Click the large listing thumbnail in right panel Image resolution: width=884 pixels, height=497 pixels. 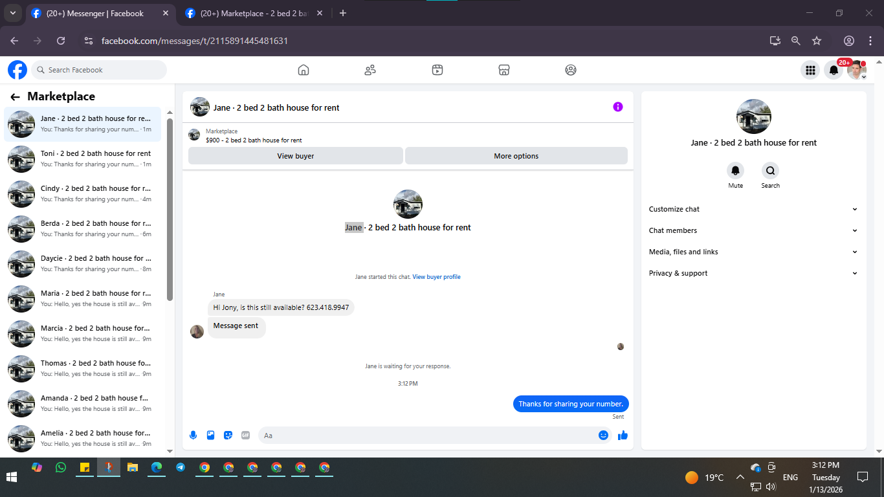(754, 116)
